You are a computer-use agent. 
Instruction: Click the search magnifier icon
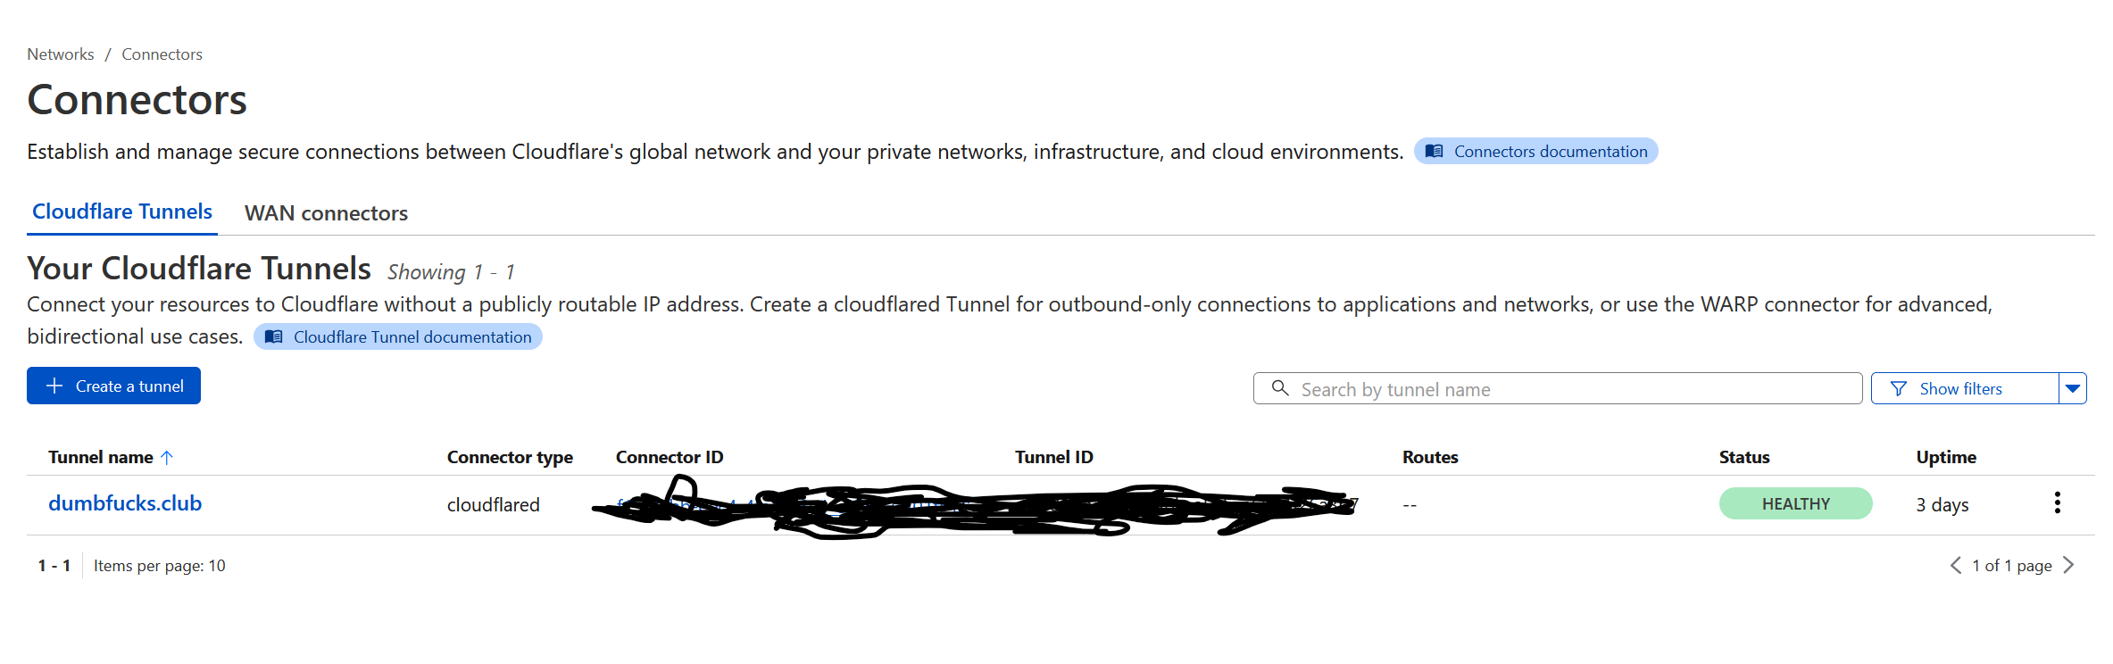(1280, 388)
